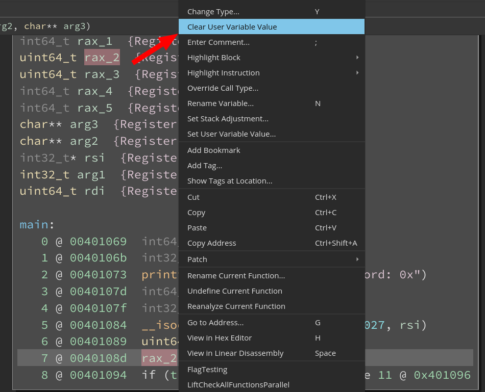Click int32_t type of arg1

44,174
